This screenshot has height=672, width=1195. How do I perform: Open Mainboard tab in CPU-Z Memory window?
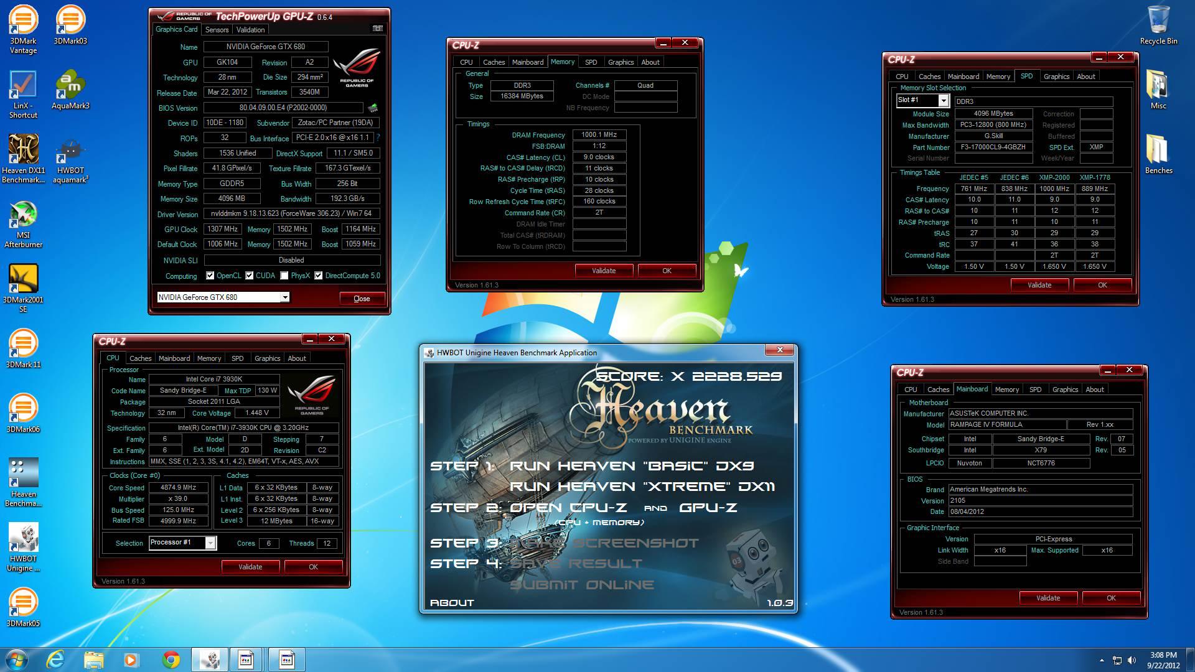[x=528, y=62]
